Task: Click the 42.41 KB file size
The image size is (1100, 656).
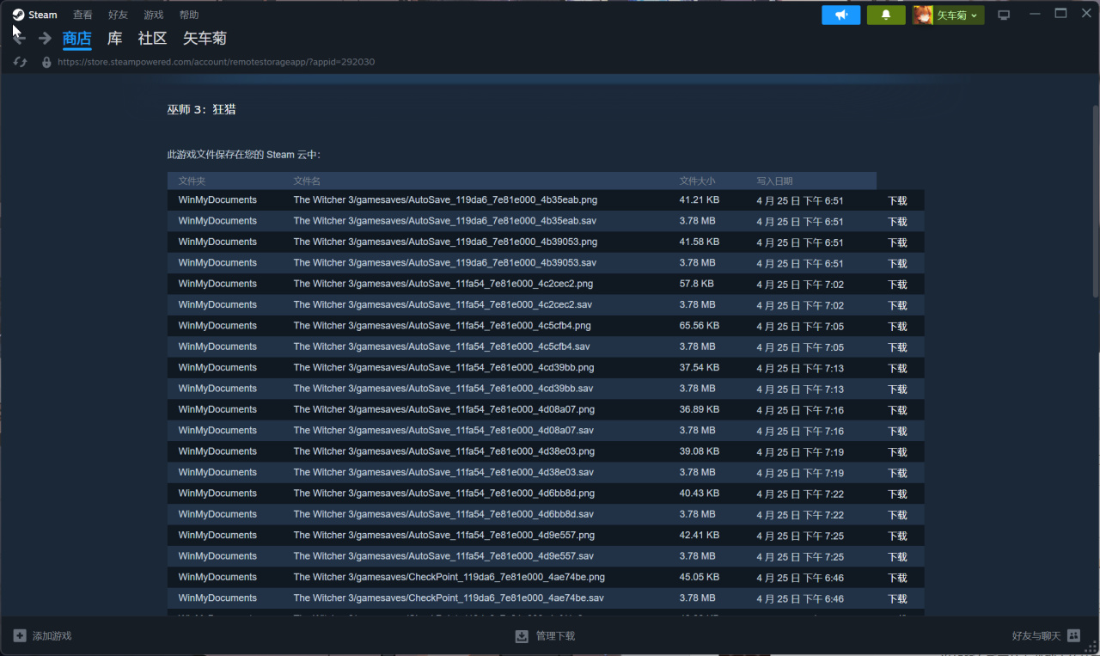Action: coord(700,535)
